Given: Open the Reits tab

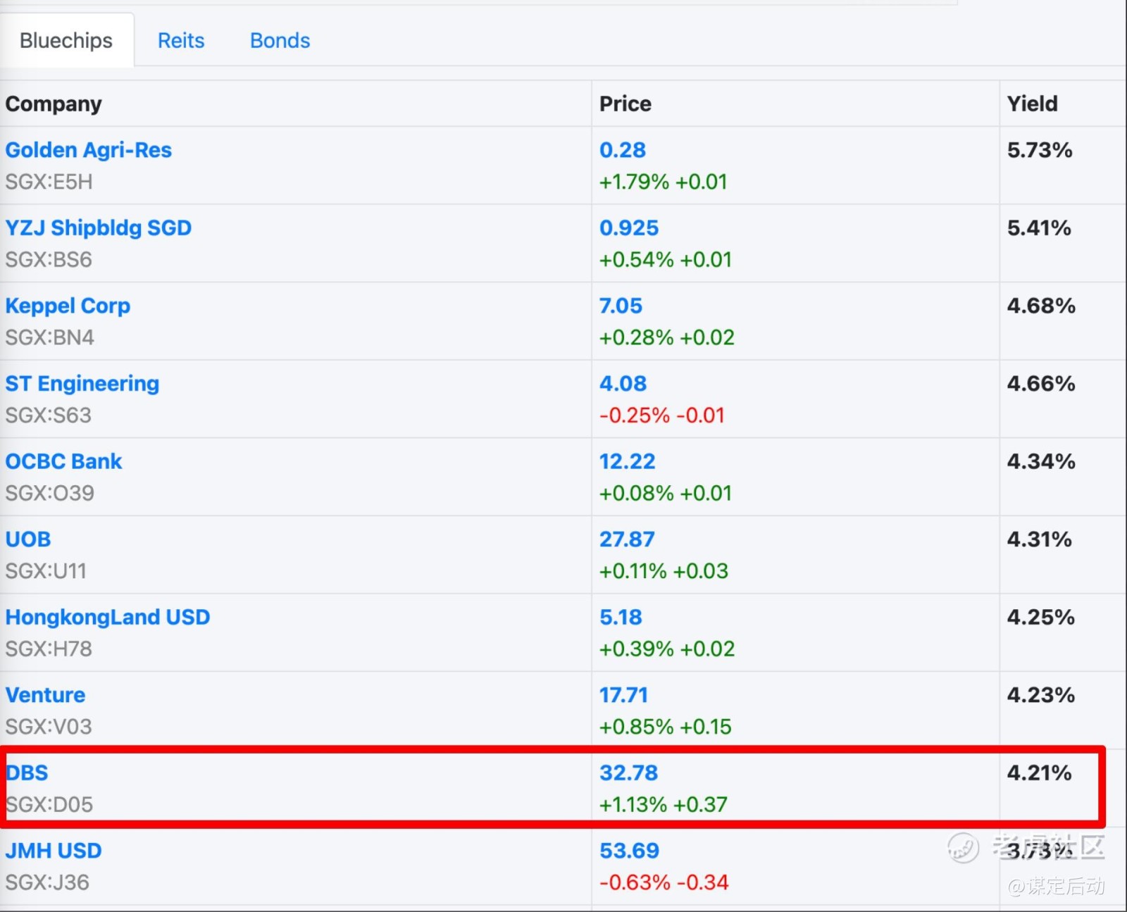Looking at the screenshot, I should tap(181, 41).
